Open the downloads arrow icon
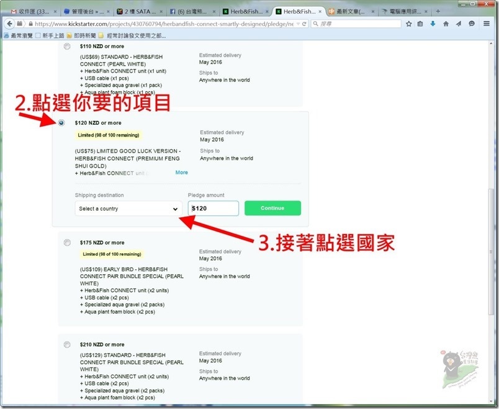The image size is (499, 409). (433, 24)
